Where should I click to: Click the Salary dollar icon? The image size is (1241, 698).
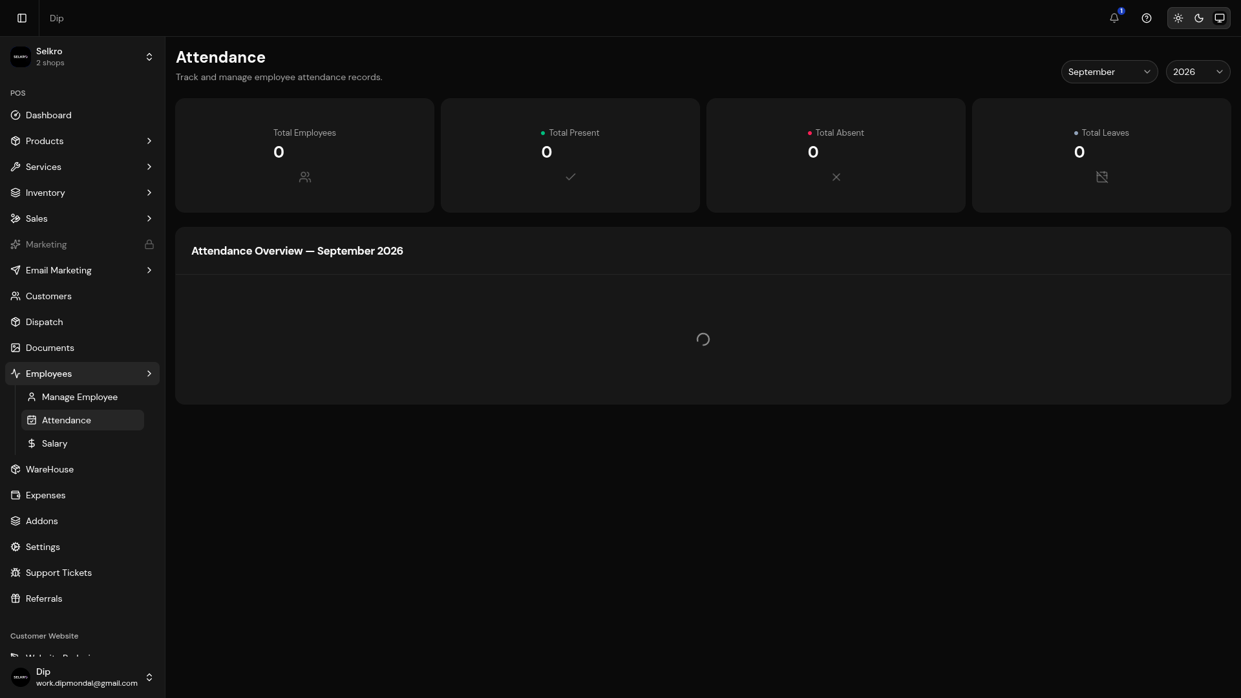(32, 443)
